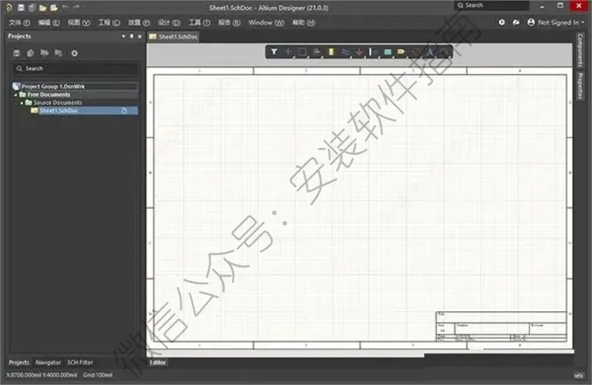
Task: Click the document status icon on Sheet1.SchDoc row
Action: point(124,110)
